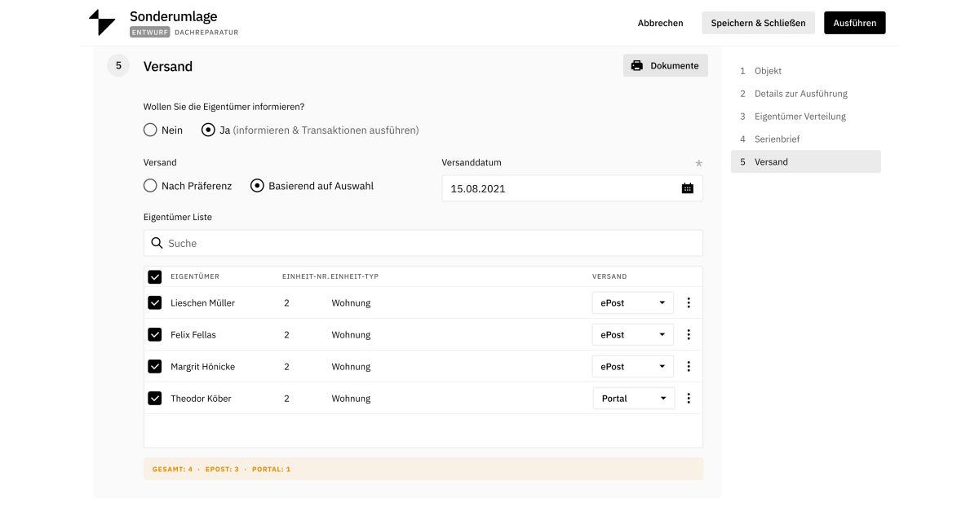Screen dimensions: 979x512
Task: Open more options for Margrit Hönicke
Action: click(x=689, y=366)
